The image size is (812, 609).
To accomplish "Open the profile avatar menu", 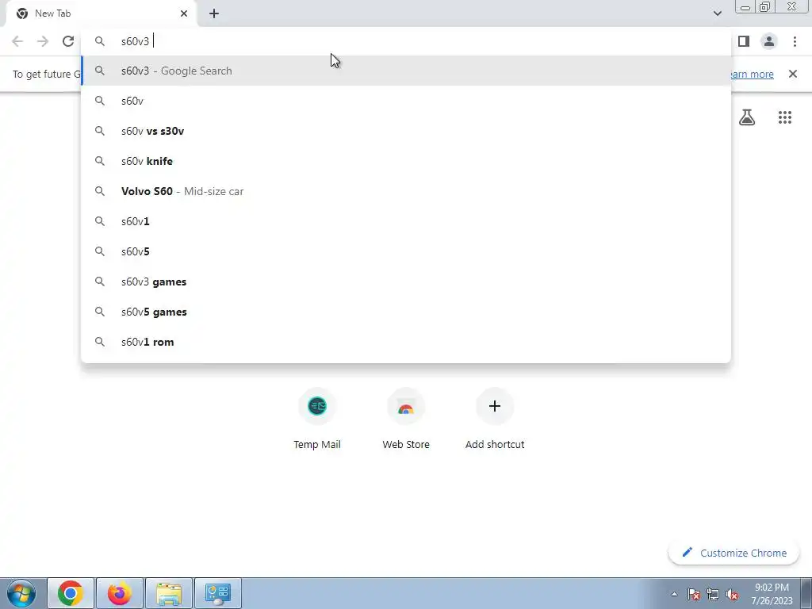I will [769, 41].
